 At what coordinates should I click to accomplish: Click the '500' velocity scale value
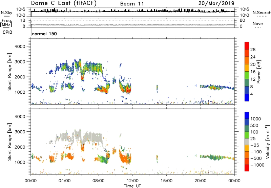pos(254,125)
